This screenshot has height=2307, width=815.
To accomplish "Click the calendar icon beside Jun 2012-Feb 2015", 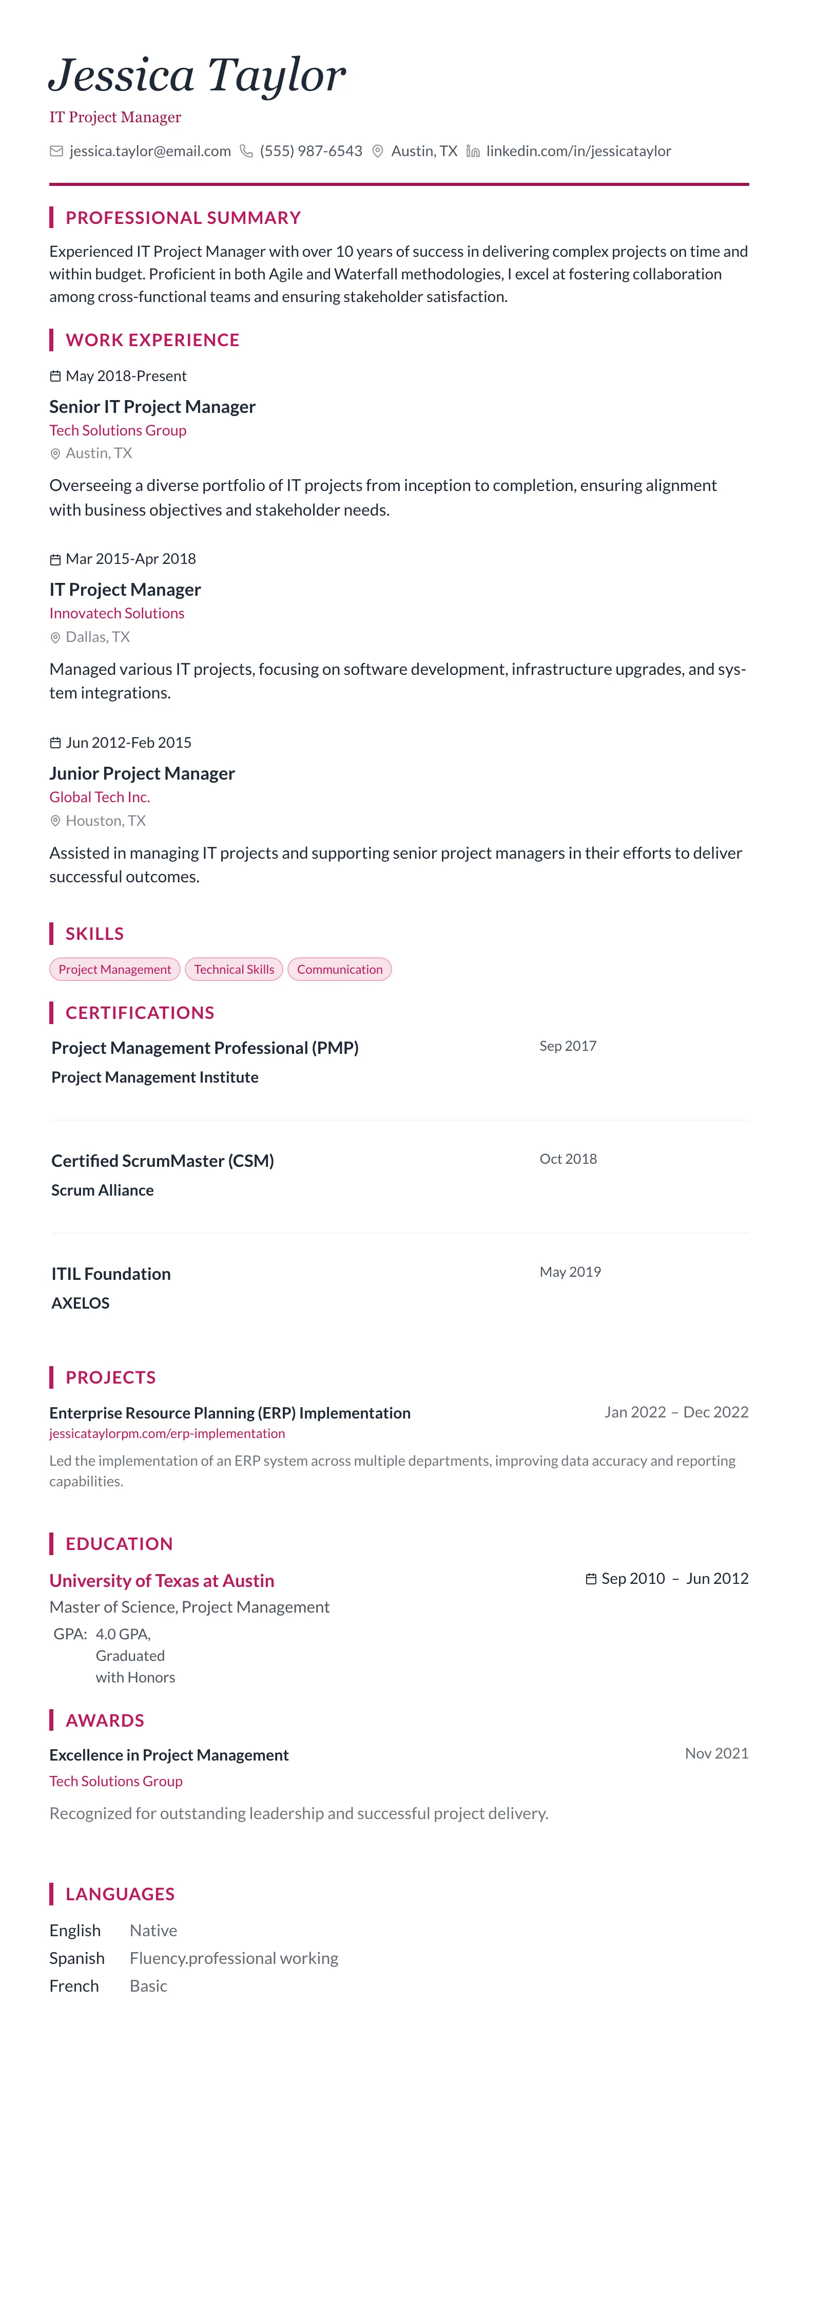I will click(x=55, y=743).
